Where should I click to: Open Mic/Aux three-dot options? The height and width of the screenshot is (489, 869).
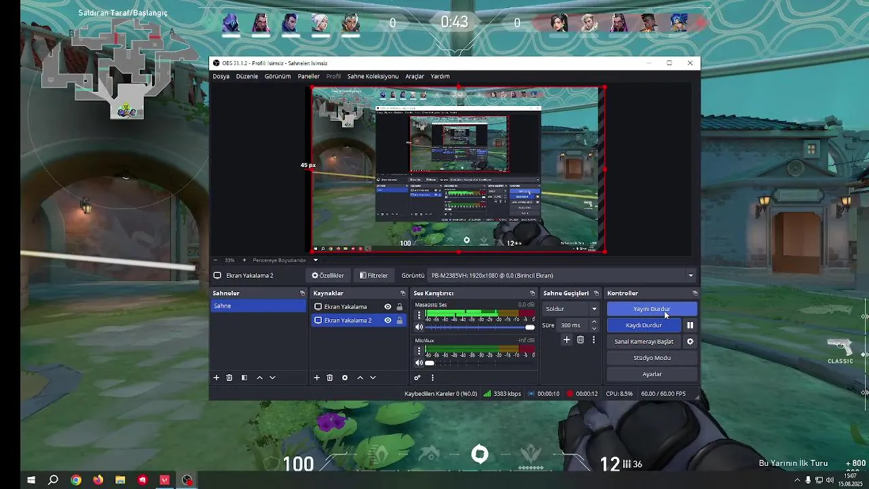[x=419, y=350]
